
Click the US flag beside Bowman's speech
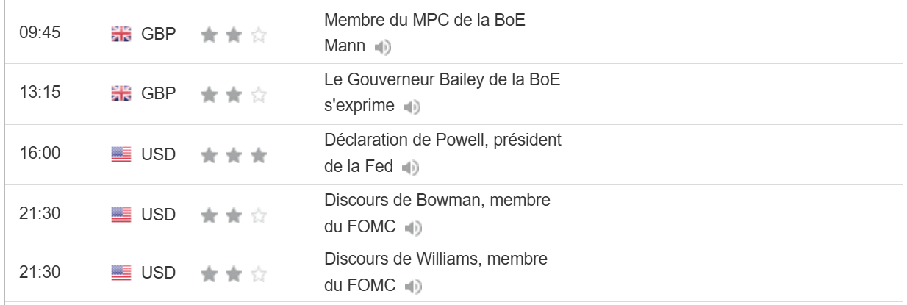coord(121,215)
